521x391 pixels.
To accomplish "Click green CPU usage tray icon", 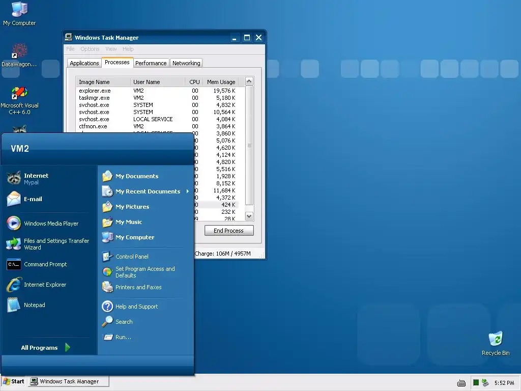I will pos(476,383).
